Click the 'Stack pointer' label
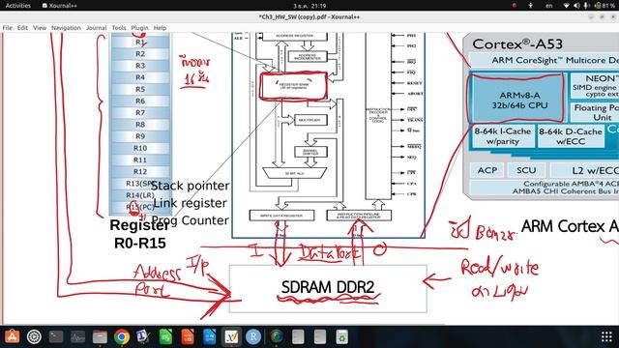The height and width of the screenshot is (348, 619). point(190,186)
